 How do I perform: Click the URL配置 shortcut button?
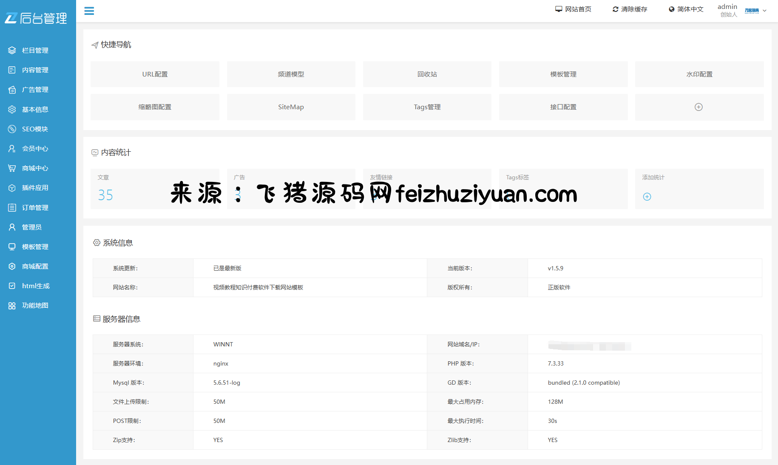coord(155,74)
